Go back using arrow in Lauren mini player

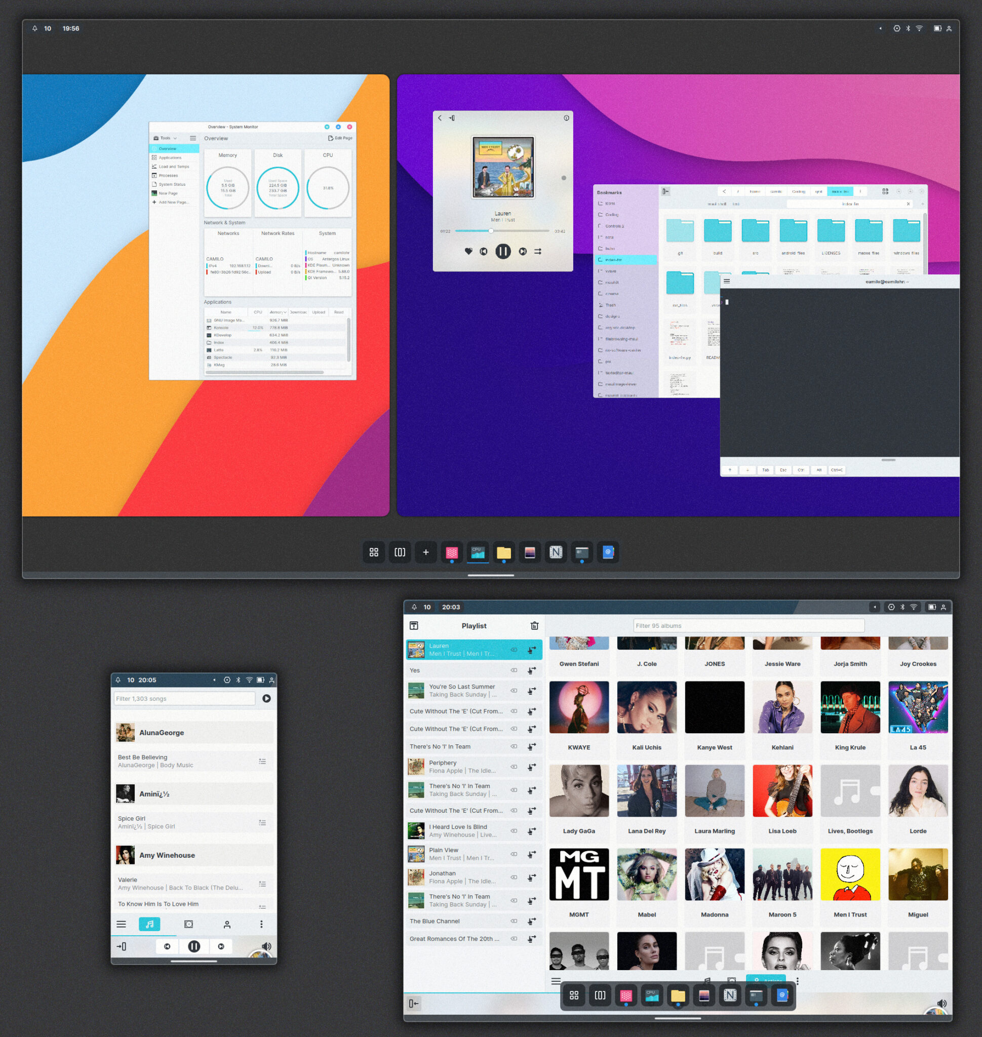click(440, 118)
